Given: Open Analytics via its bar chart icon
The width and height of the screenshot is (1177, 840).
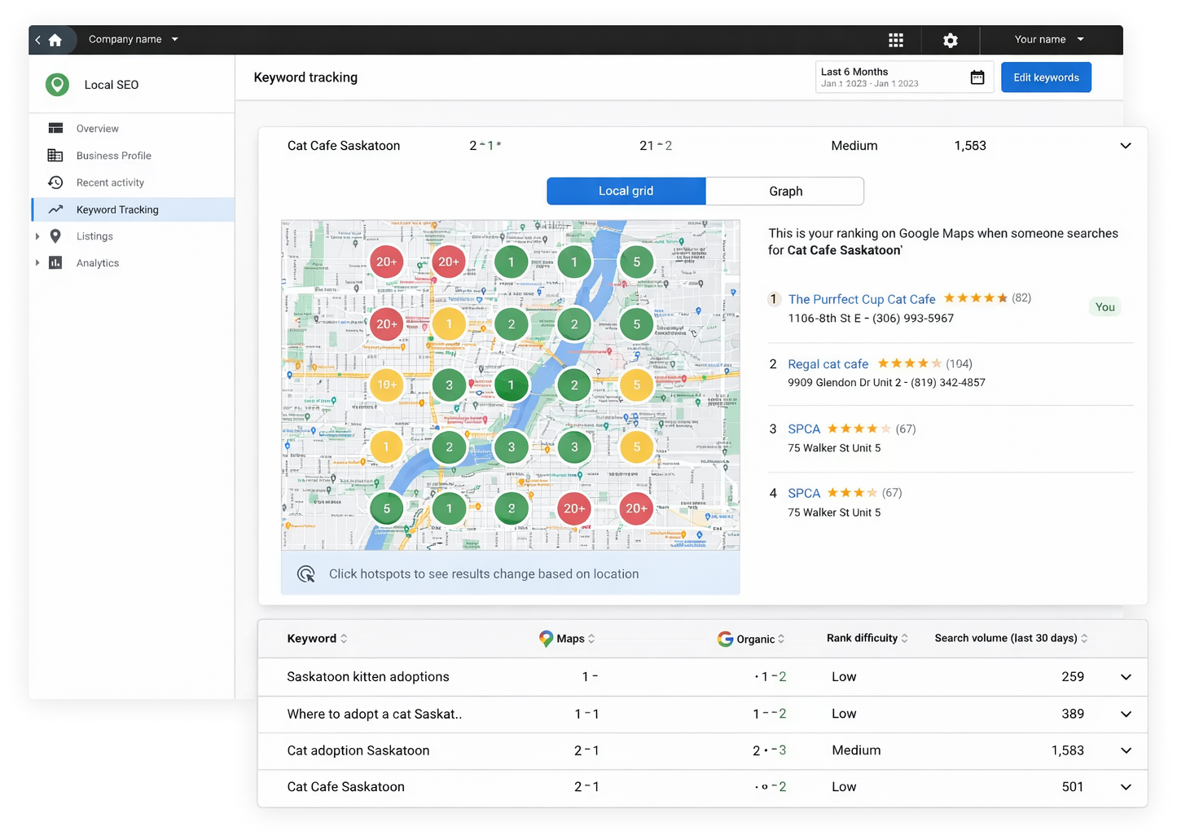Looking at the screenshot, I should (x=56, y=262).
